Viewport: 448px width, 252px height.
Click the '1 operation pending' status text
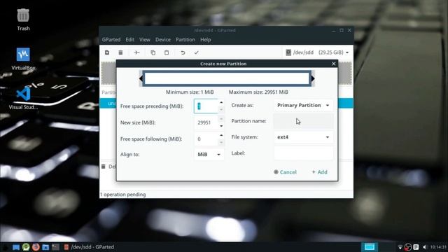tap(123, 195)
